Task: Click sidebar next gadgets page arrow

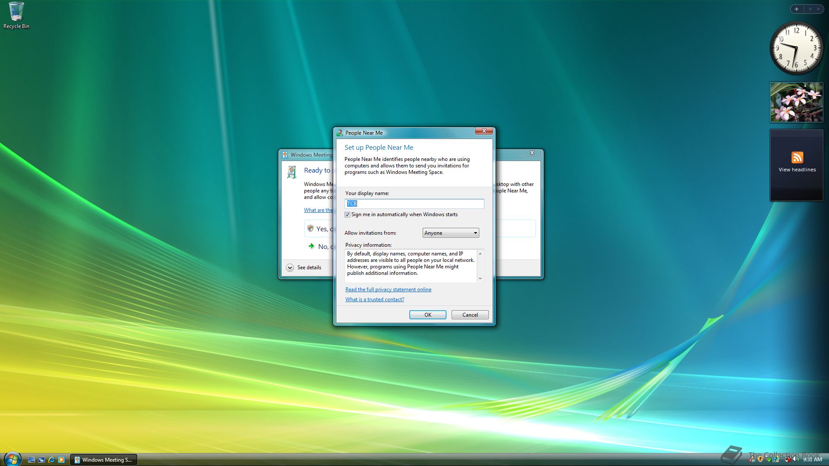Action: (x=818, y=9)
